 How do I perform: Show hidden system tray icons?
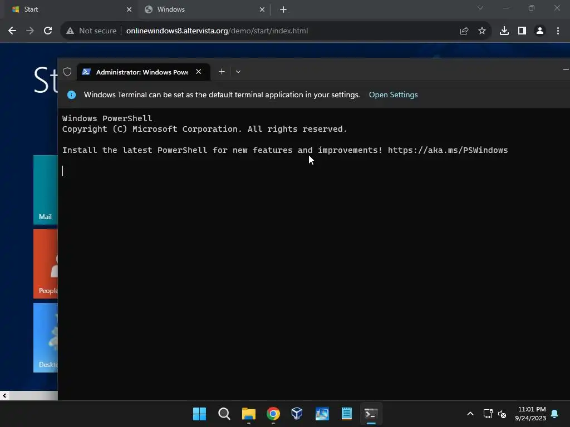[x=470, y=414]
